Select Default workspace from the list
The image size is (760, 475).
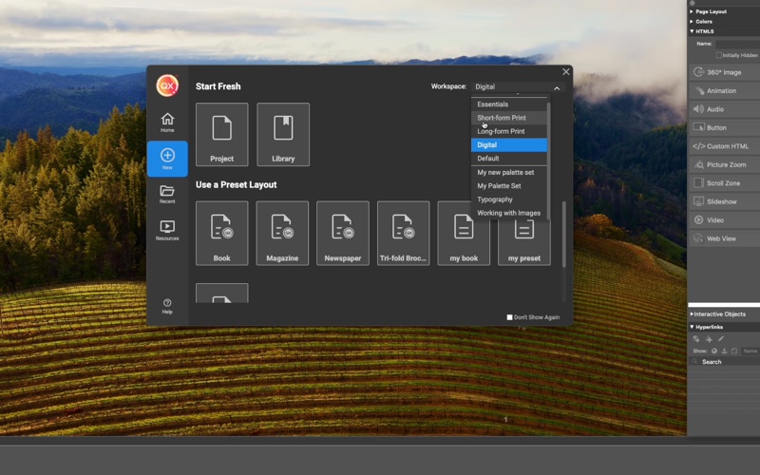(509, 159)
